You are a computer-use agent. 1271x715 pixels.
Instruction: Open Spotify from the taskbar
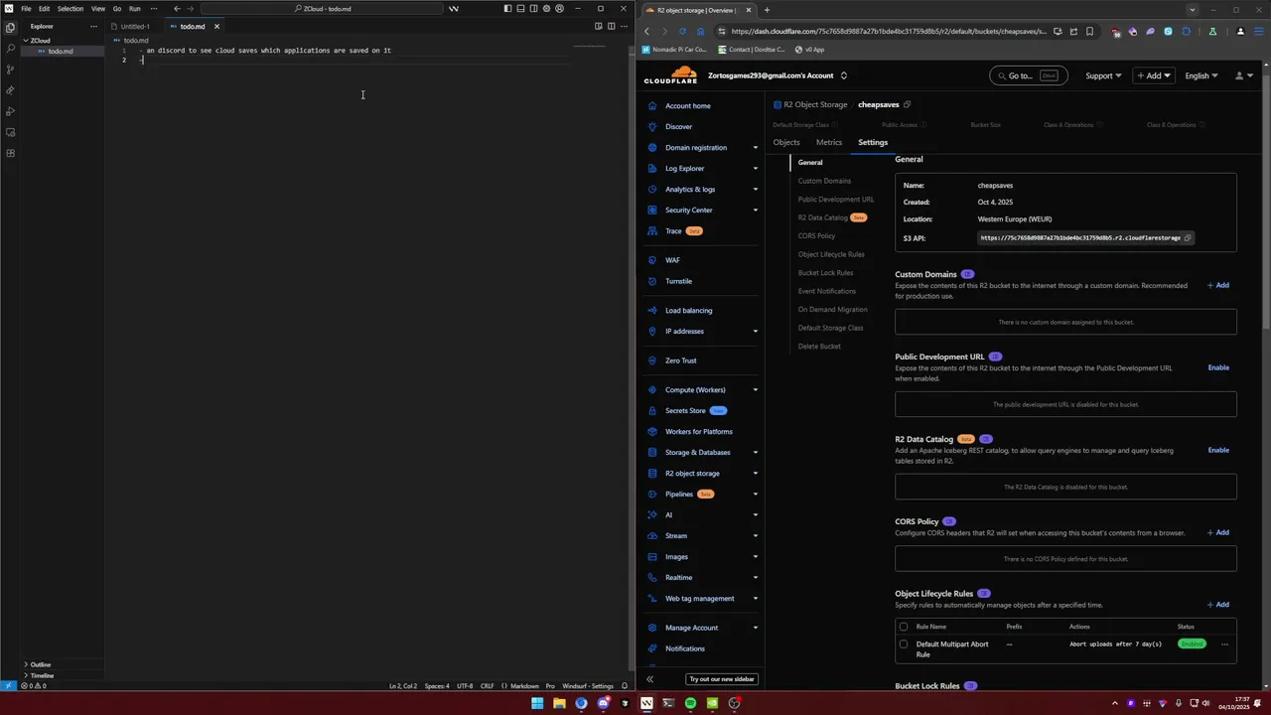[690, 703]
